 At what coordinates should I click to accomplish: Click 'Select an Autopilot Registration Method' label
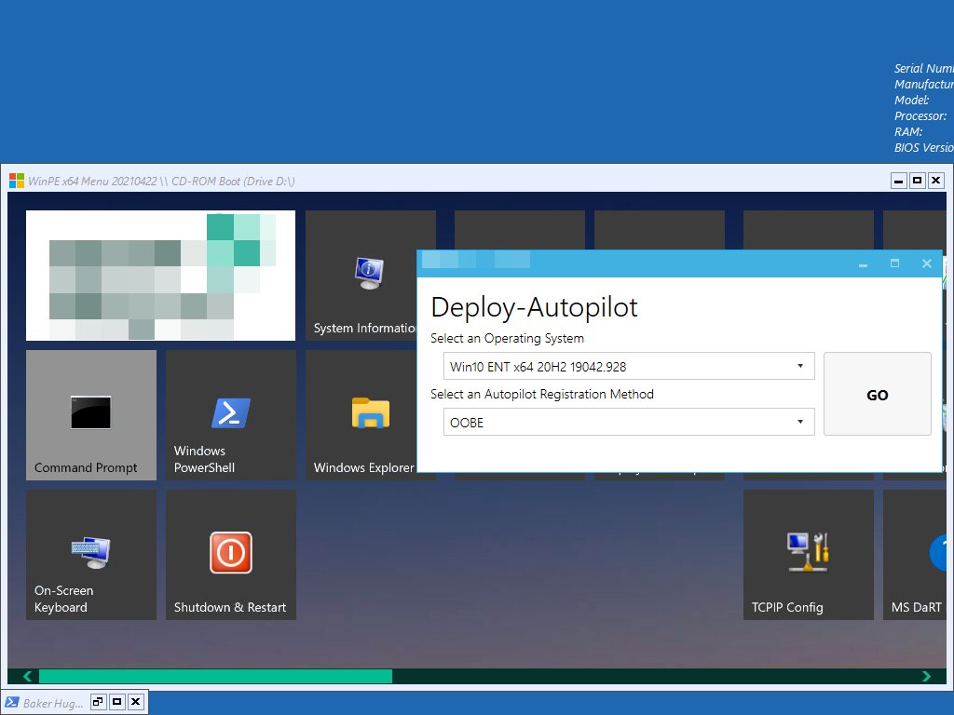point(542,394)
